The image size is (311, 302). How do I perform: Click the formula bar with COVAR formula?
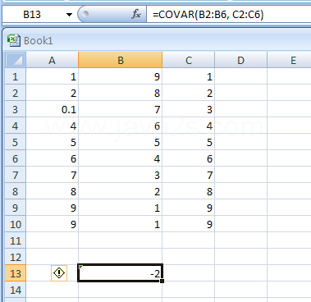pos(229,14)
